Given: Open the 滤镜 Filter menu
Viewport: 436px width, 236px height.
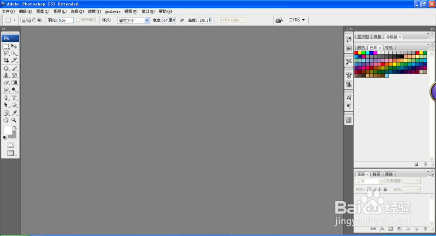Looking at the screenshot, I should (94, 11).
